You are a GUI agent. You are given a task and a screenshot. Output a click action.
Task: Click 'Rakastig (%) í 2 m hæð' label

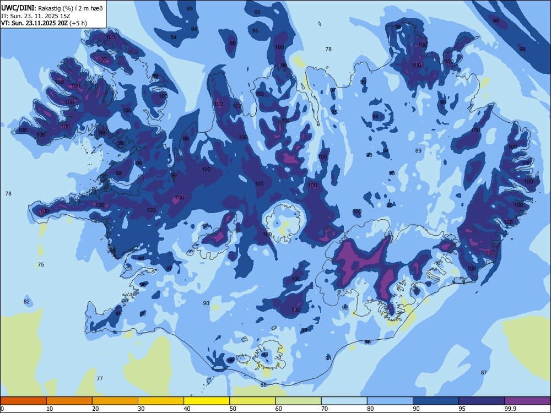71,8
